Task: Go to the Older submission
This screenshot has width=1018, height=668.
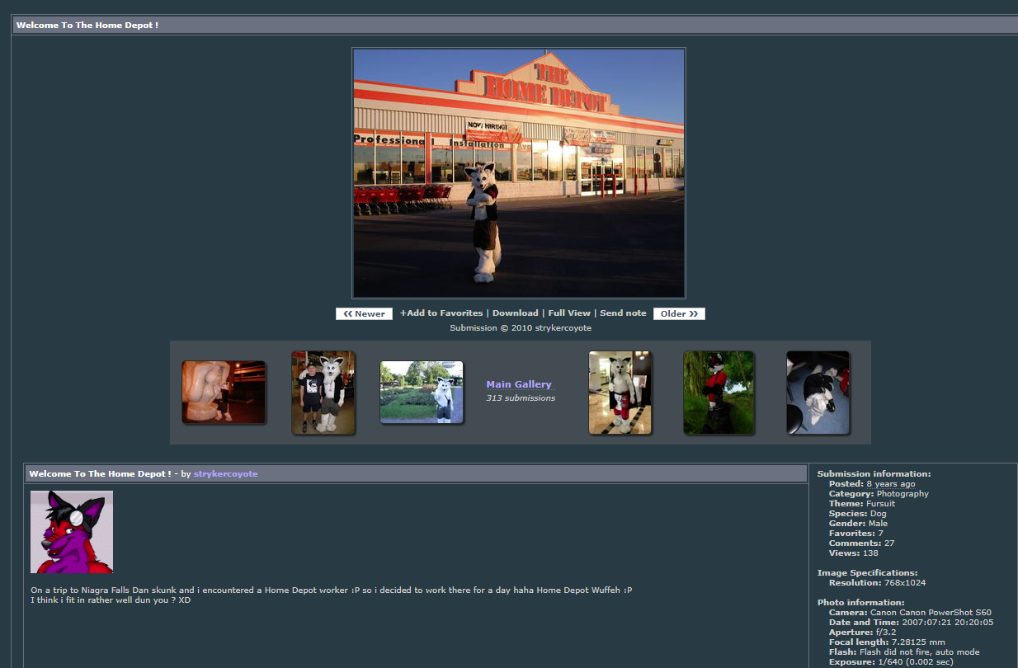Action: click(679, 313)
